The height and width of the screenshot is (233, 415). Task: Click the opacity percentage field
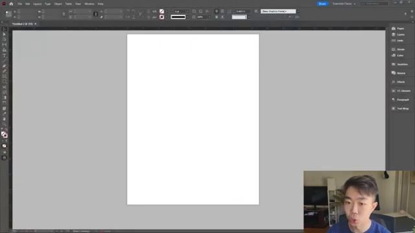[x=203, y=17]
